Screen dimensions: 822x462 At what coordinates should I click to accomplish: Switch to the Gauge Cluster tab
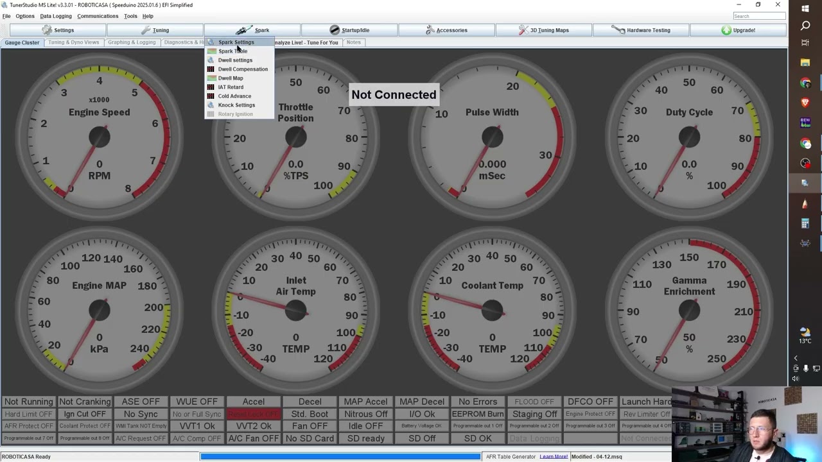pyautogui.click(x=22, y=42)
